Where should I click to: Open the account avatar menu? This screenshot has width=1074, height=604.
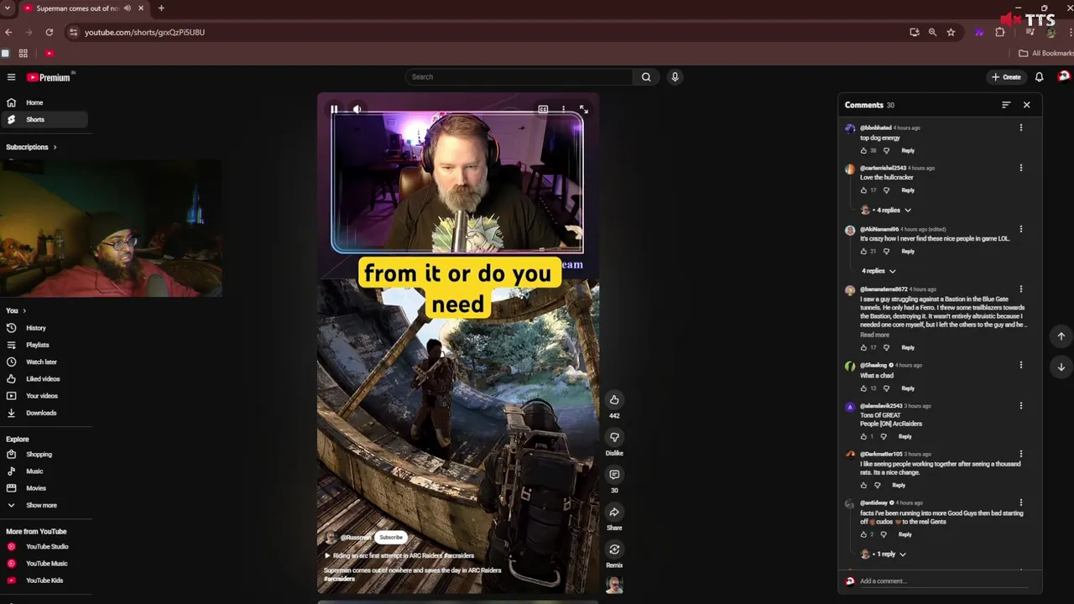(1064, 76)
